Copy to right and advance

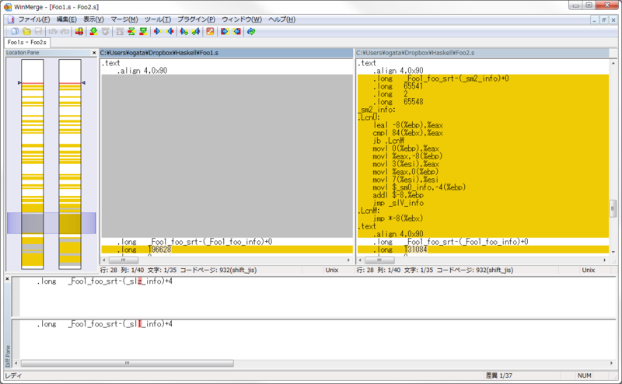click(x=184, y=31)
